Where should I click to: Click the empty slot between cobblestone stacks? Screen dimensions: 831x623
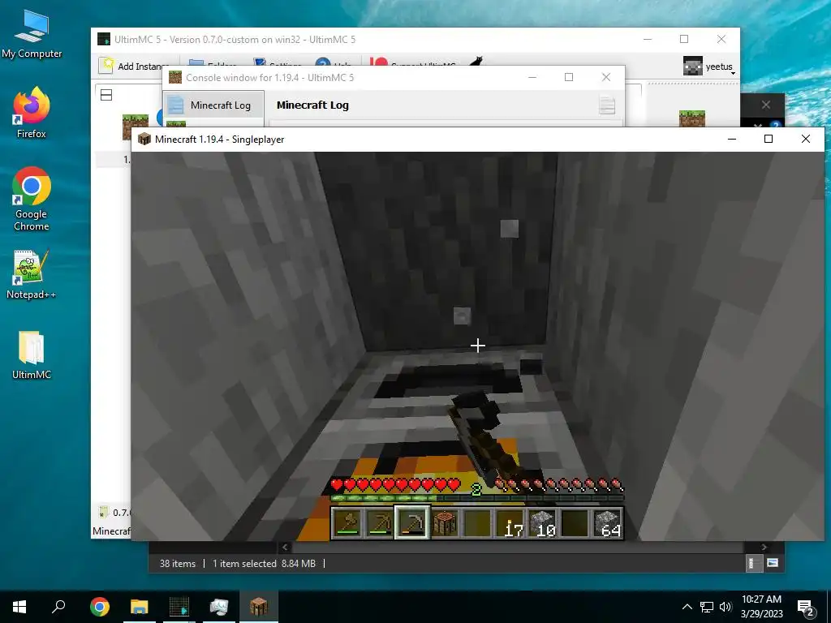point(575,523)
